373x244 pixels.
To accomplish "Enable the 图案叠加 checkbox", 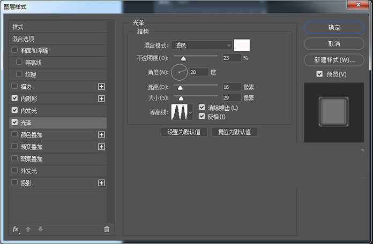I will click(x=15, y=158).
